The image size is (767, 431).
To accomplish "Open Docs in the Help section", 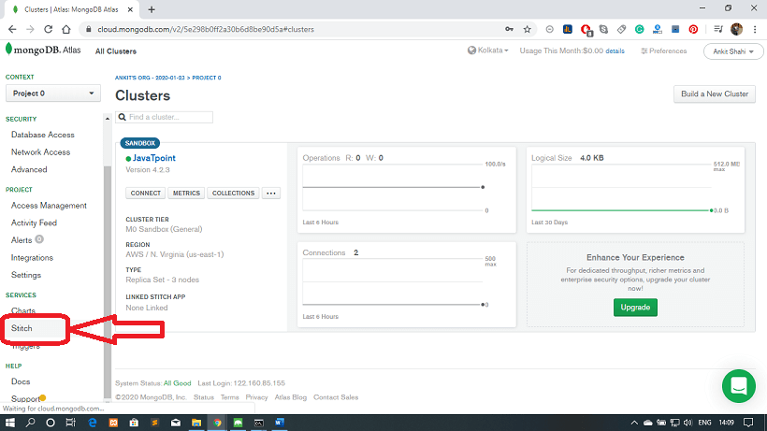I will point(21,381).
